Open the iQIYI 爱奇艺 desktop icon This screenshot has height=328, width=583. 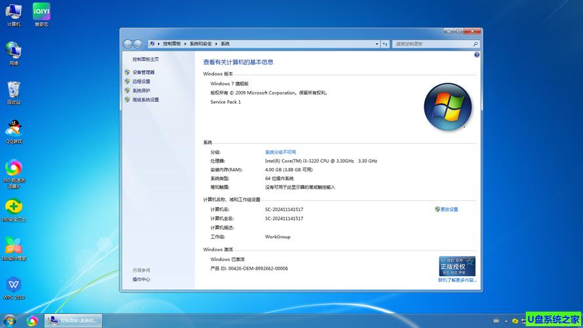(x=41, y=15)
